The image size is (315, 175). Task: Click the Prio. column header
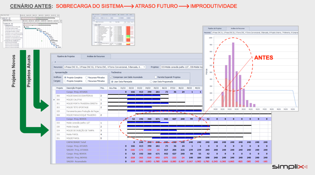[103, 88]
